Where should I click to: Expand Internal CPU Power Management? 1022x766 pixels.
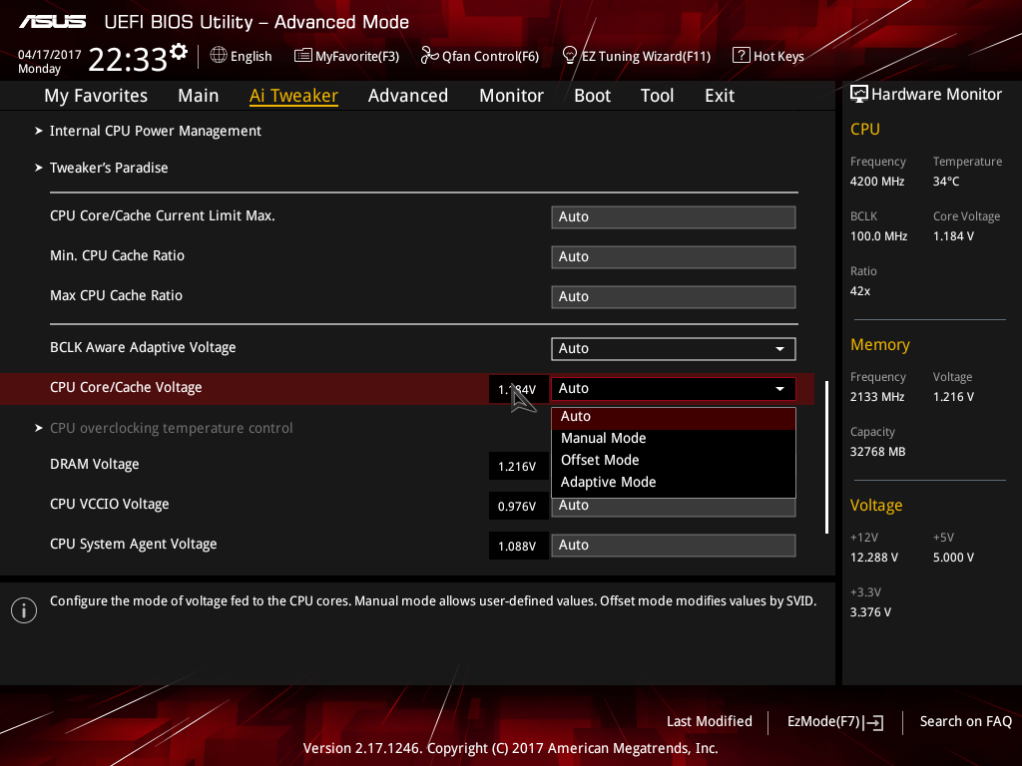click(x=155, y=131)
